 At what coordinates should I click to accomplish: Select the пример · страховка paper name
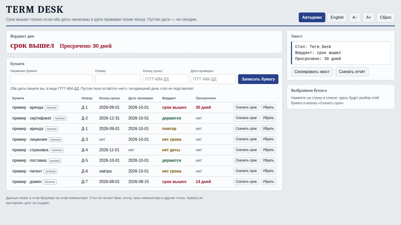pos(30,150)
